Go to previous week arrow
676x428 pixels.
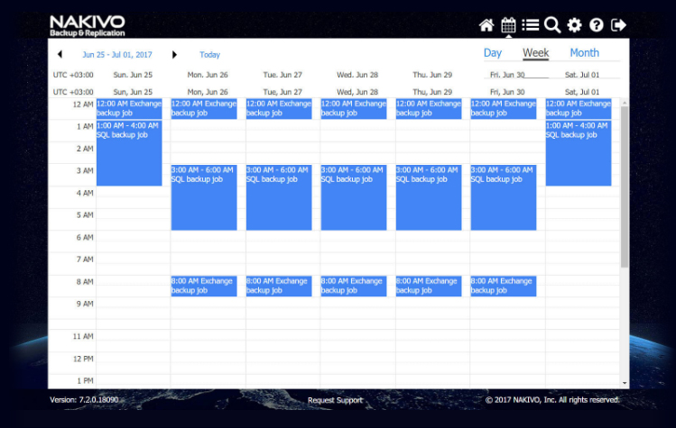[60, 55]
